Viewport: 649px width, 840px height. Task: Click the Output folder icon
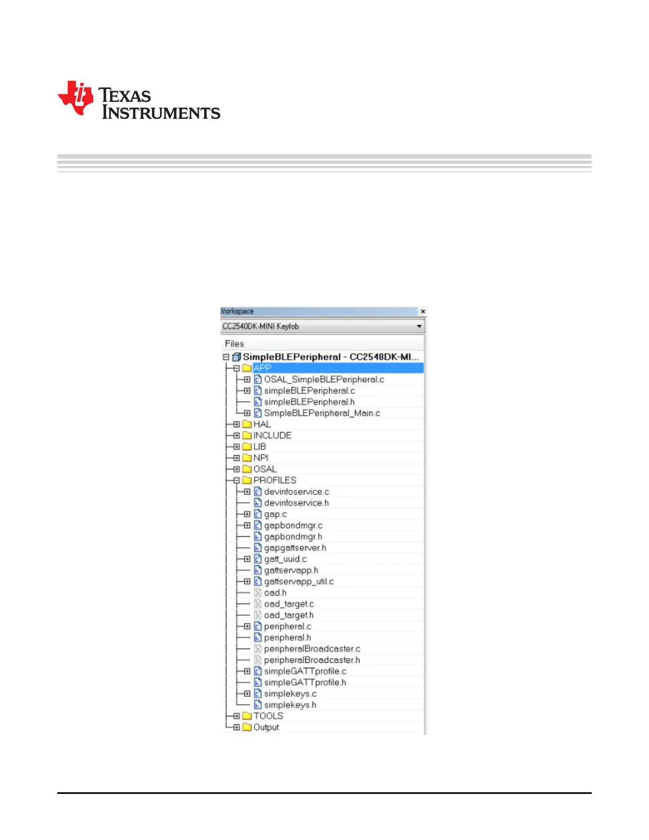tap(247, 727)
